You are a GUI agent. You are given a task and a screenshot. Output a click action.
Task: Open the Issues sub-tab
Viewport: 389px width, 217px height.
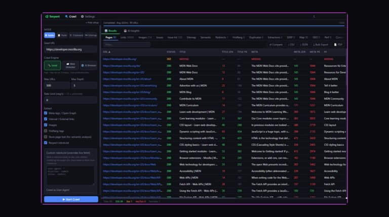[x=160, y=37]
